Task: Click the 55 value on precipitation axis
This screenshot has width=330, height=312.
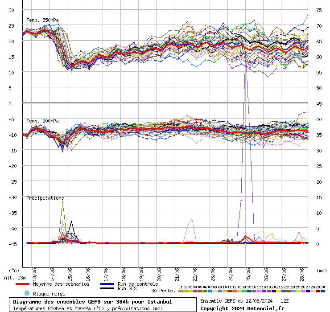Action: 319,73
